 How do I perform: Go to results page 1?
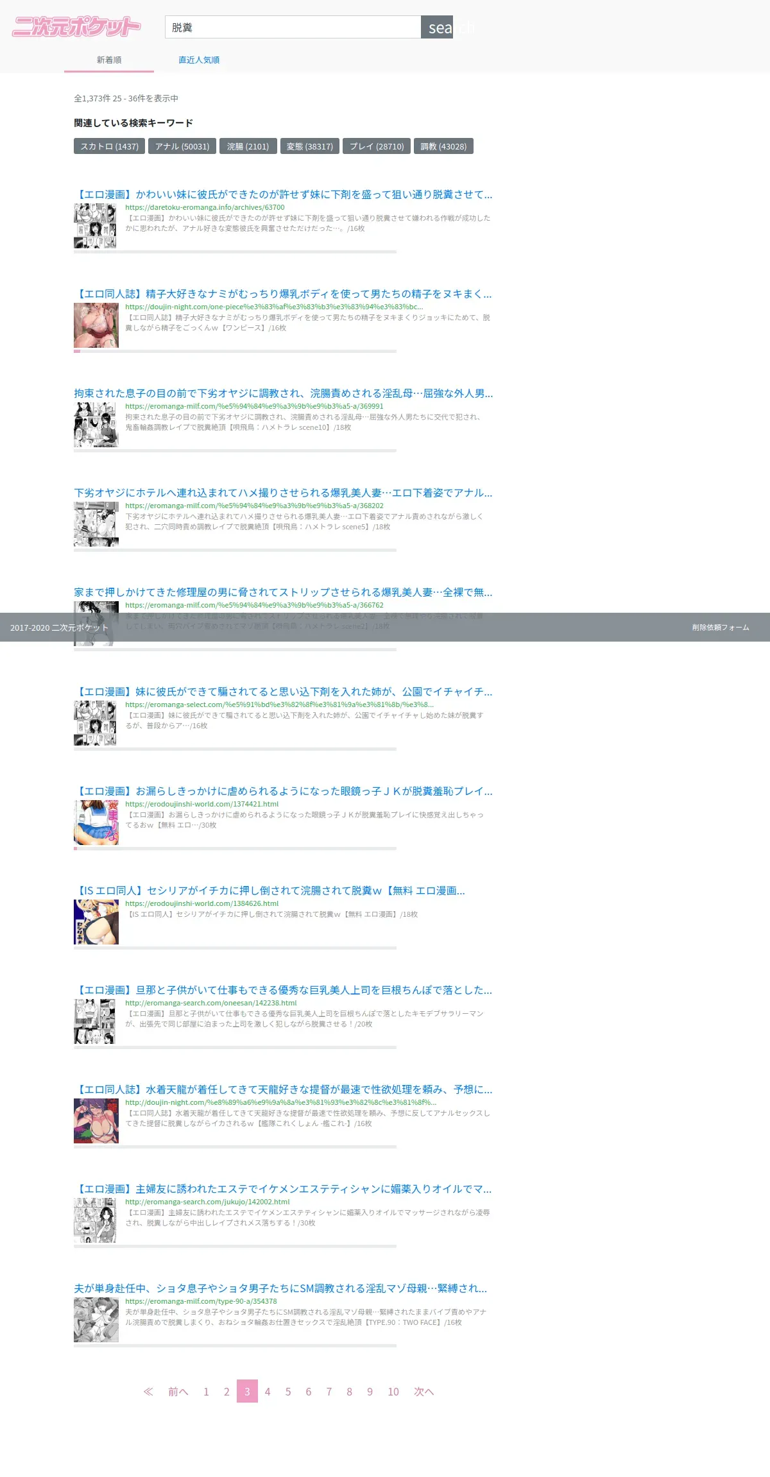[x=206, y=1391]
